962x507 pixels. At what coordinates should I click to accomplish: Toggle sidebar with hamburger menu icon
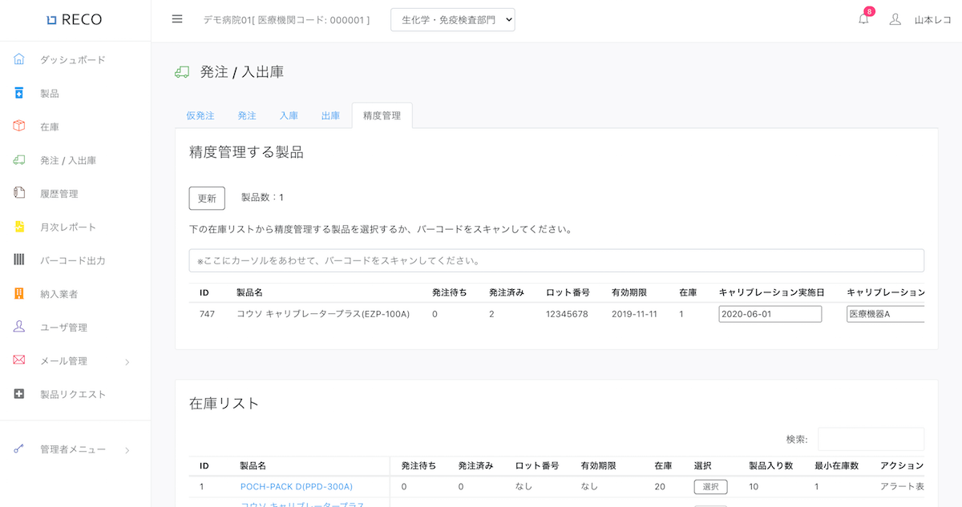click(177, 19)
